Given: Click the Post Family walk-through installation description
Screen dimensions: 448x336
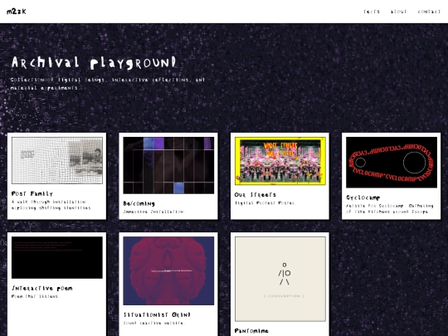Looking at the screenshot, I should (51, 205).
